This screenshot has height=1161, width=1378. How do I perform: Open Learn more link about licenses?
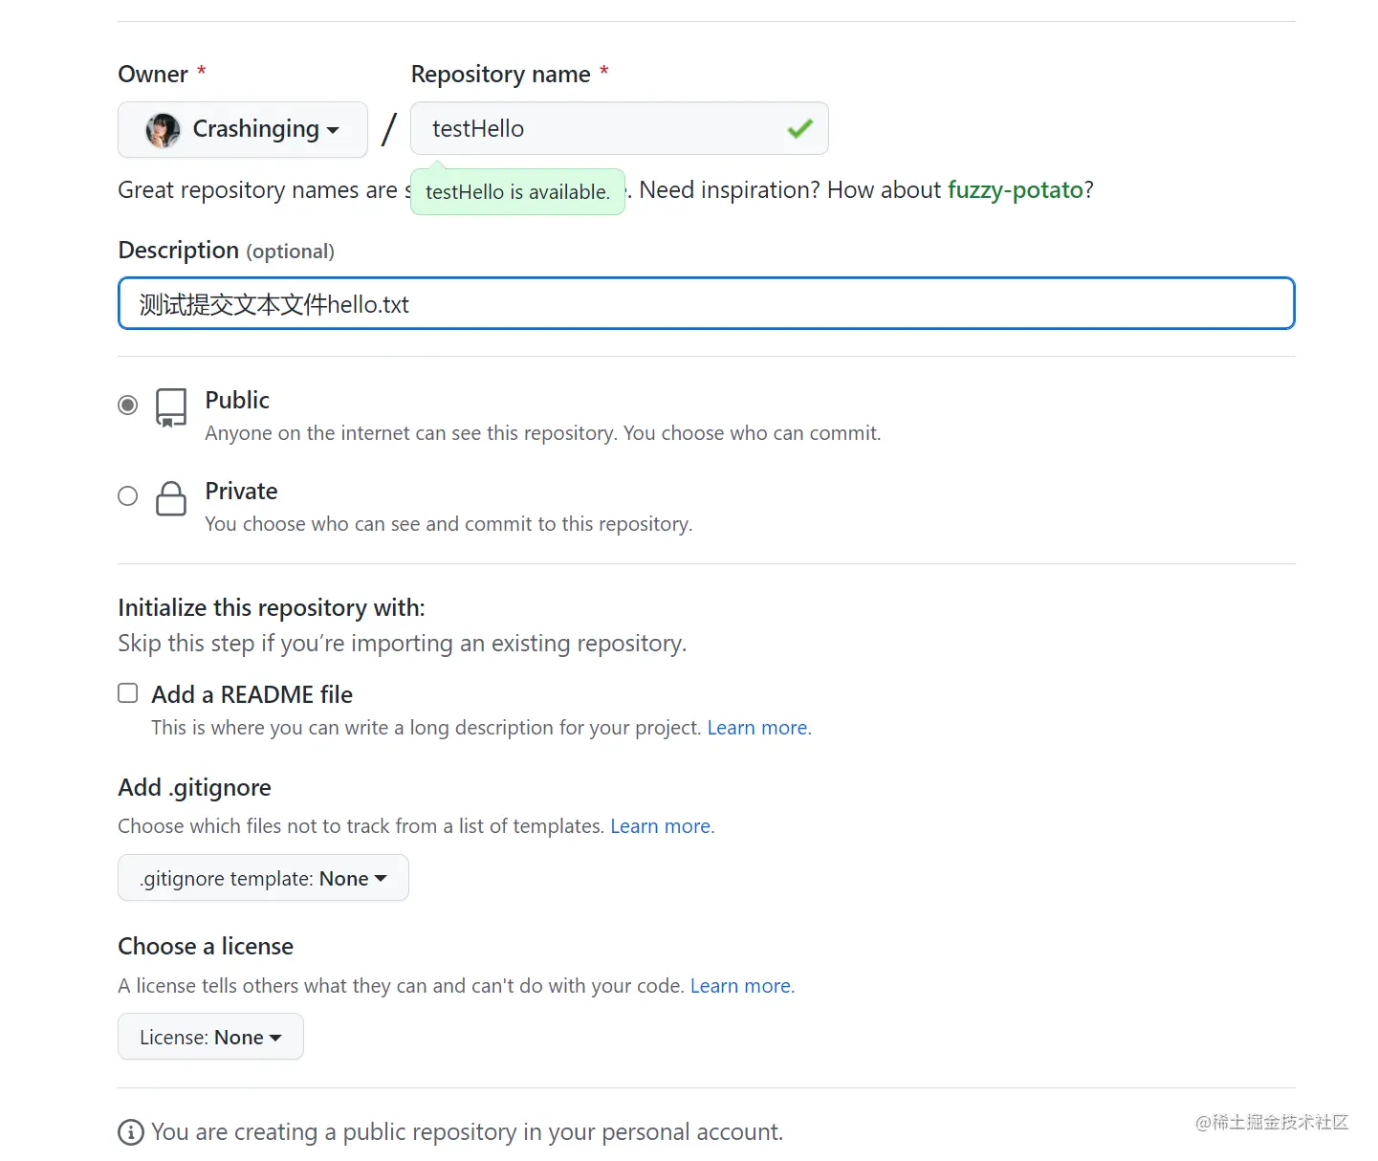pyautogui.click(x=741, y=986)
